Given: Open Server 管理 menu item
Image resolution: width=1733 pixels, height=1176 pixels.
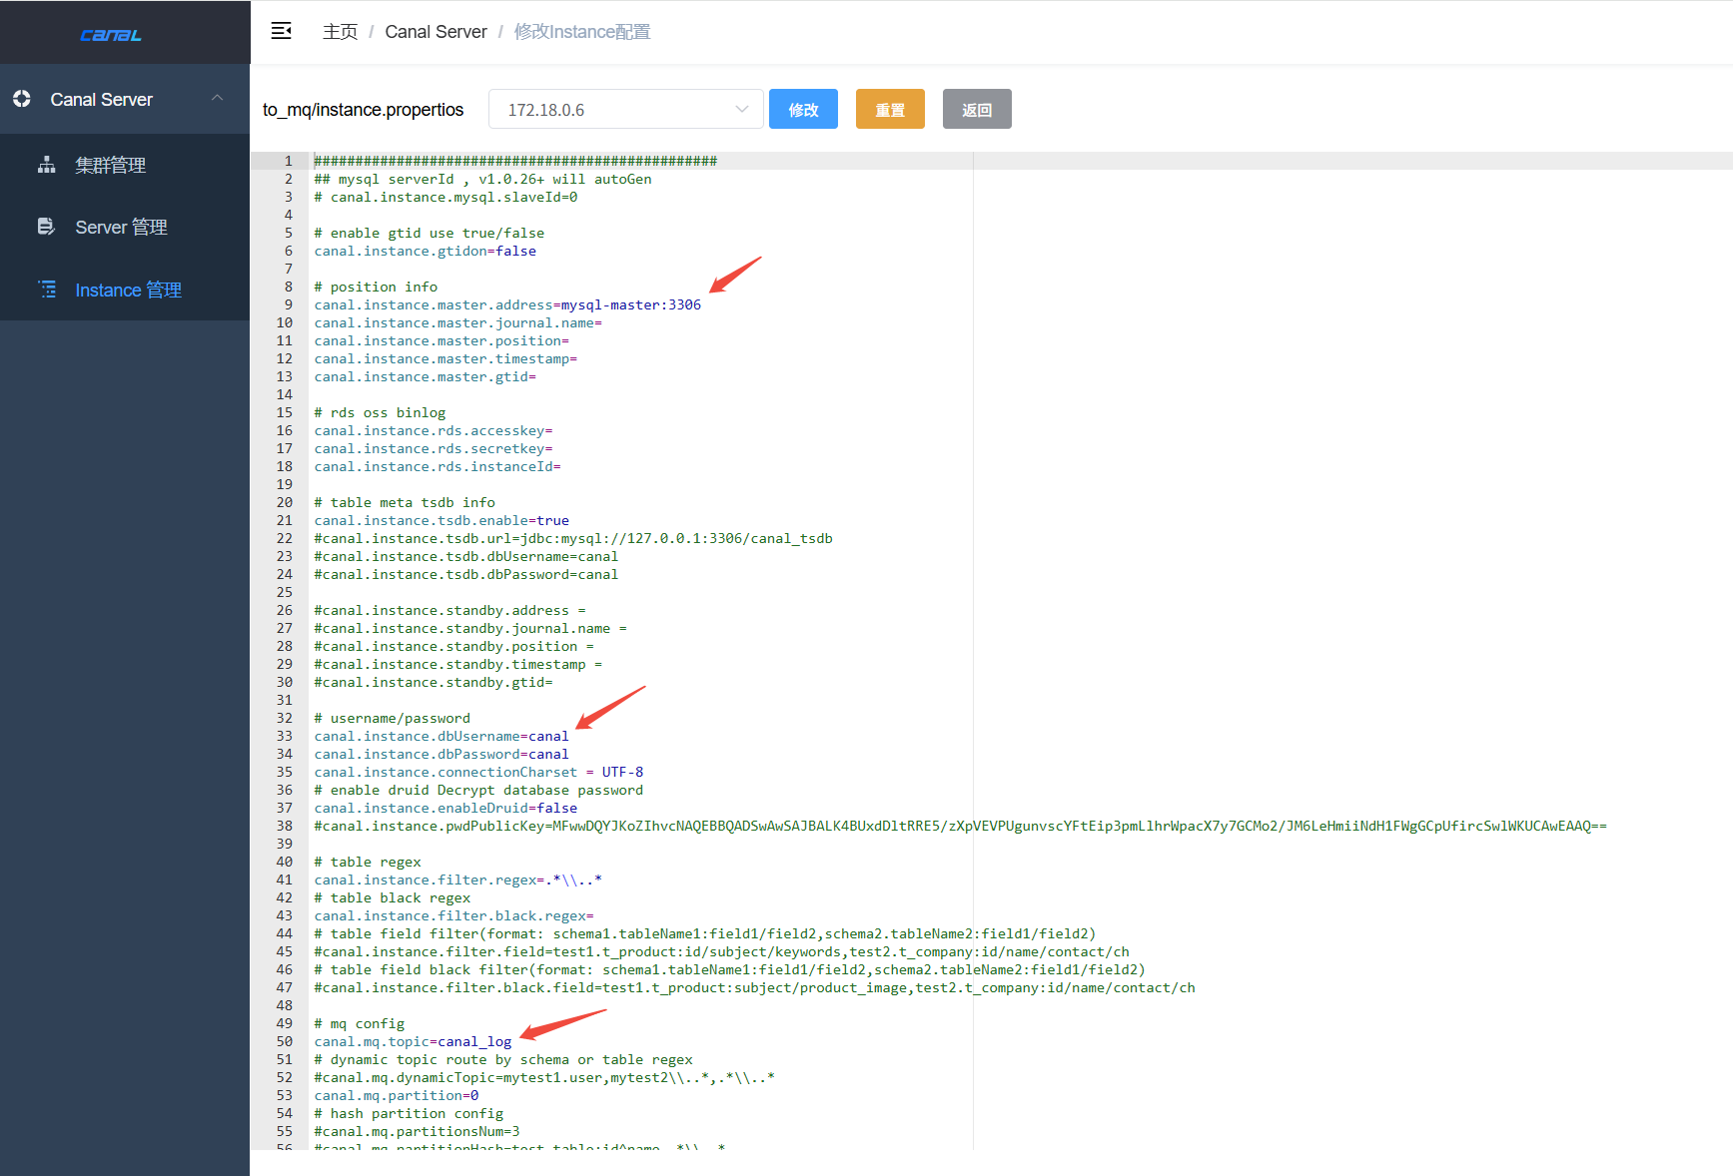Looking at the screenshot, I should [125, 227].
